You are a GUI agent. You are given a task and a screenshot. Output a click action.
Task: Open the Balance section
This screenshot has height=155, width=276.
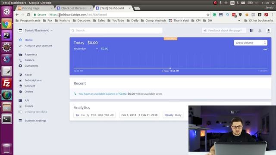pos(29,60)
